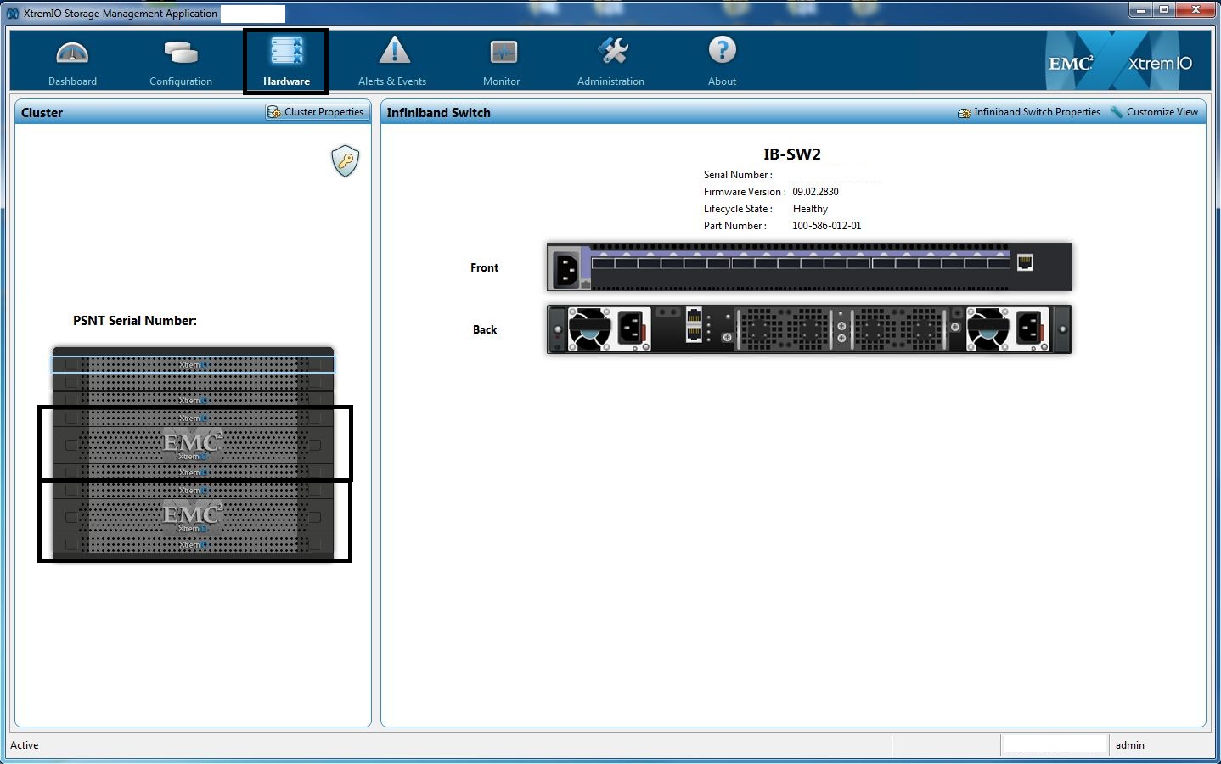Open the Monitor icon

click(502, 53)
